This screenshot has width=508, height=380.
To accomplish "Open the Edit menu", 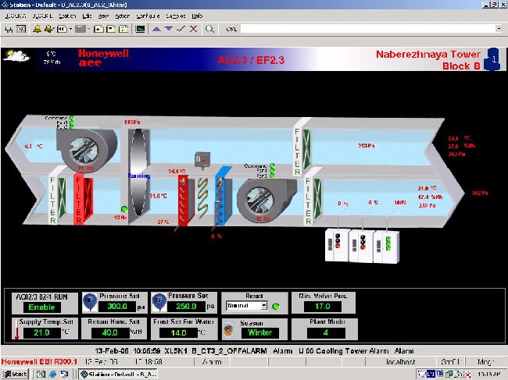I will pyautogui.click(x=87, y=16).
